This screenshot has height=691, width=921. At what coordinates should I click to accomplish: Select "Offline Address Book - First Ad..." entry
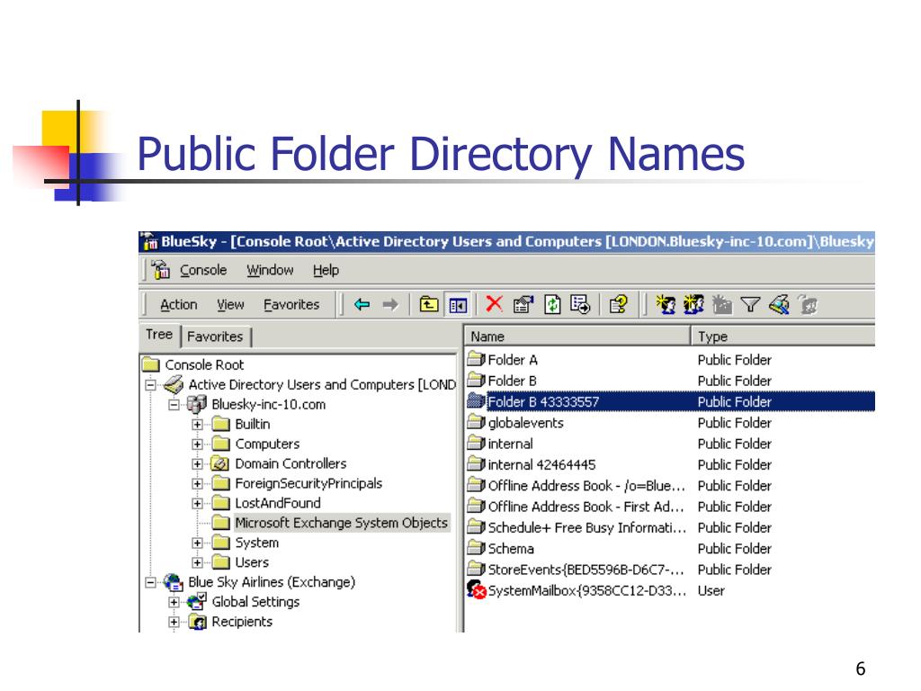(x=586, y=507)
